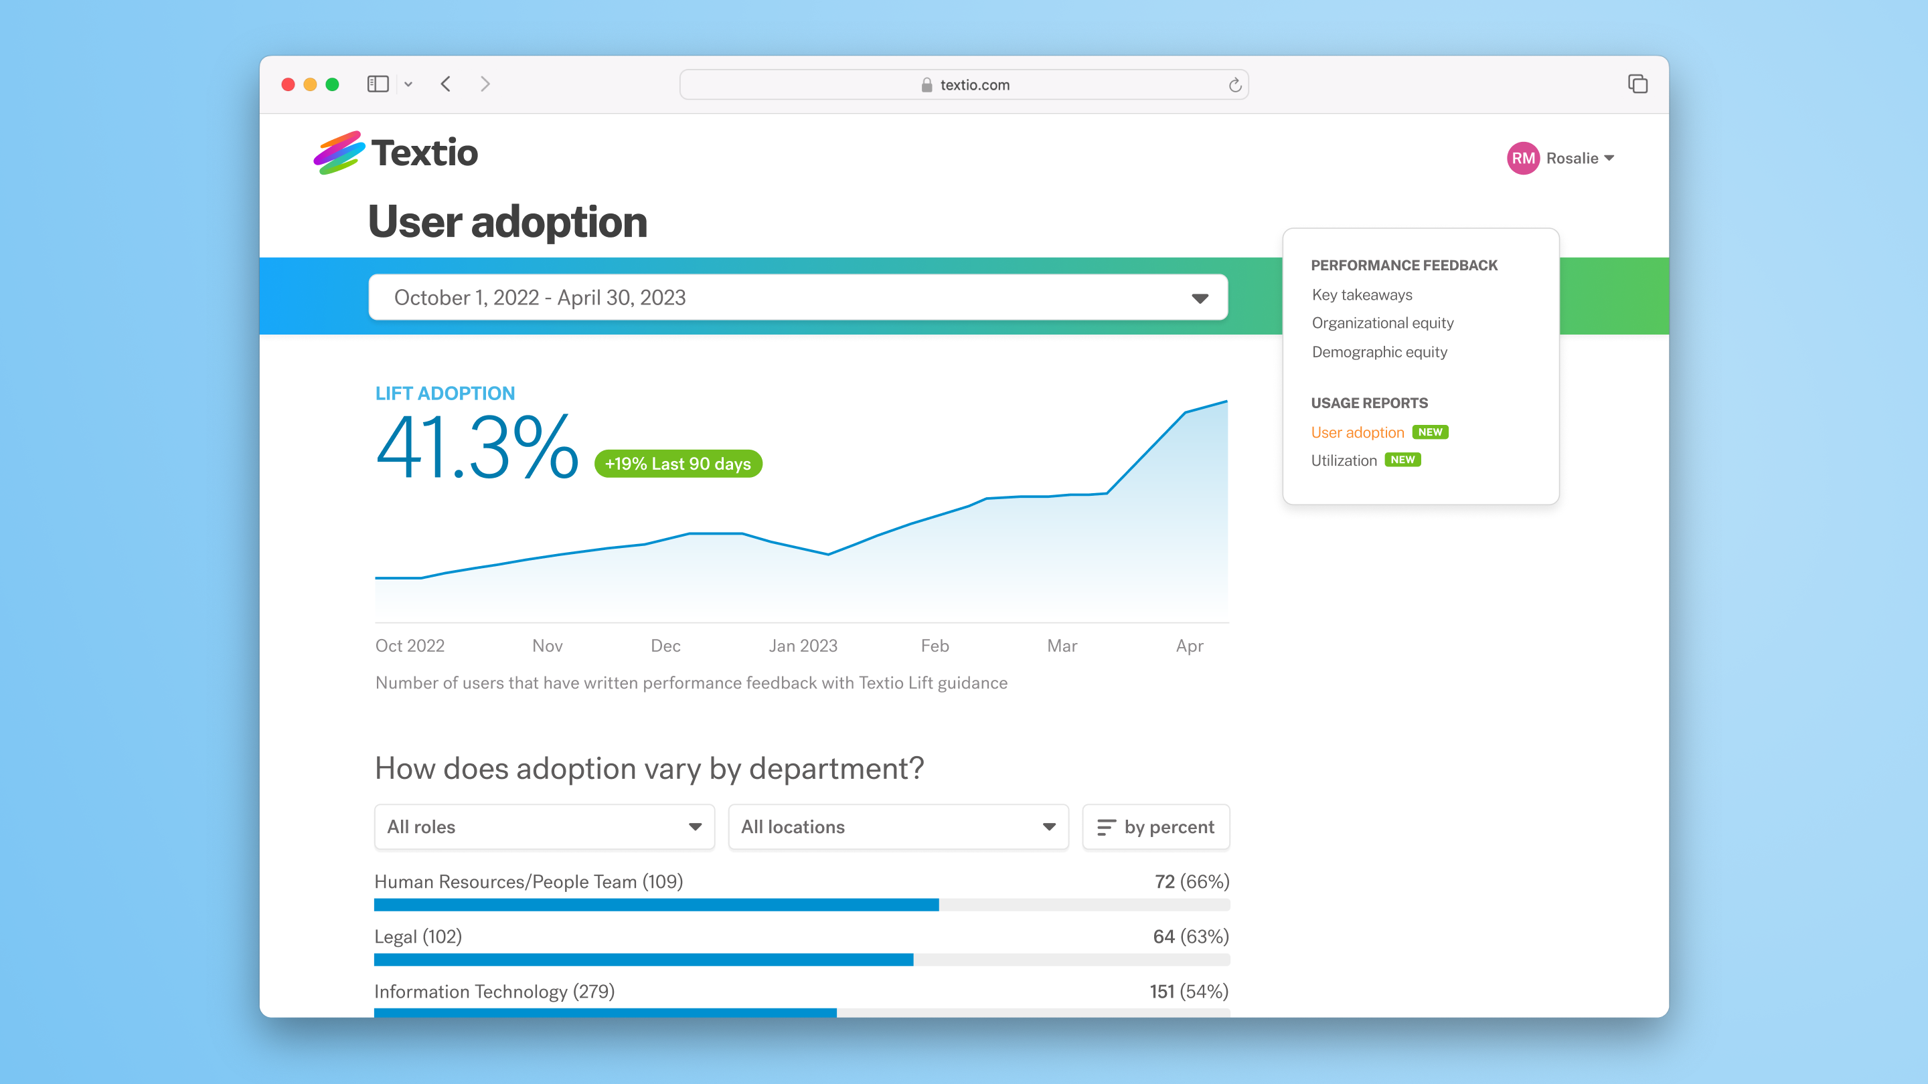Viewport: 1928px width, 1084px height.
Task: Open the All roles filter
Action: click(x=544, y=826)
